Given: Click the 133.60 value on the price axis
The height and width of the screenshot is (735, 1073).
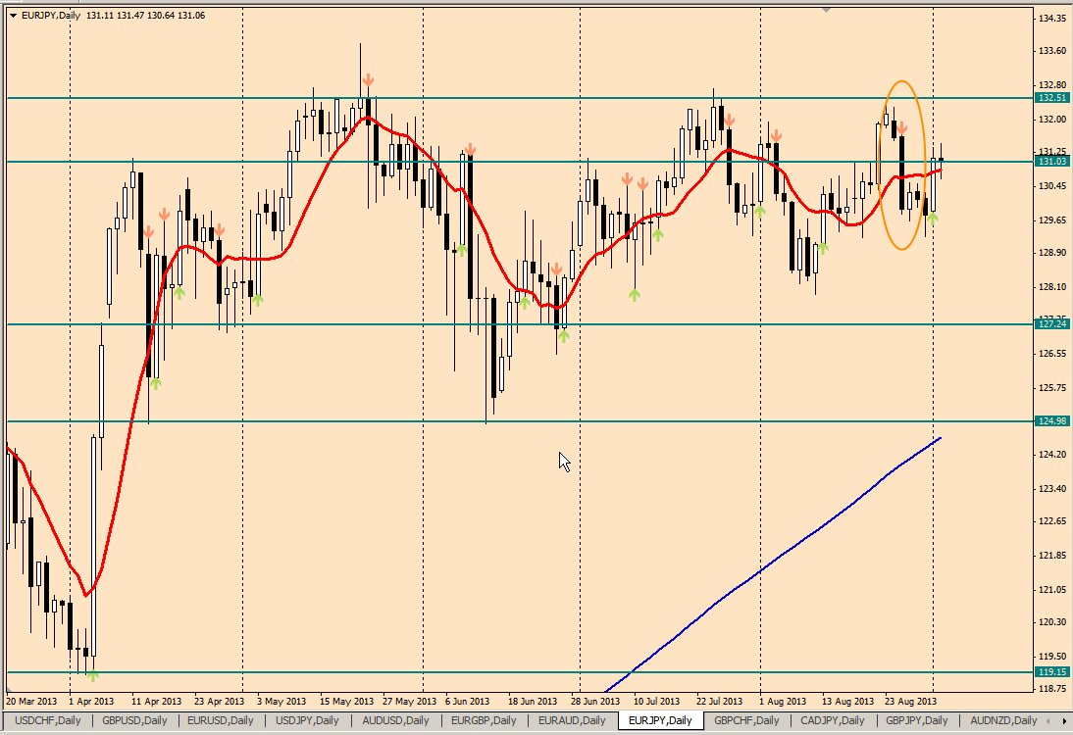Looking at the screenshot, I should 1052,51.
